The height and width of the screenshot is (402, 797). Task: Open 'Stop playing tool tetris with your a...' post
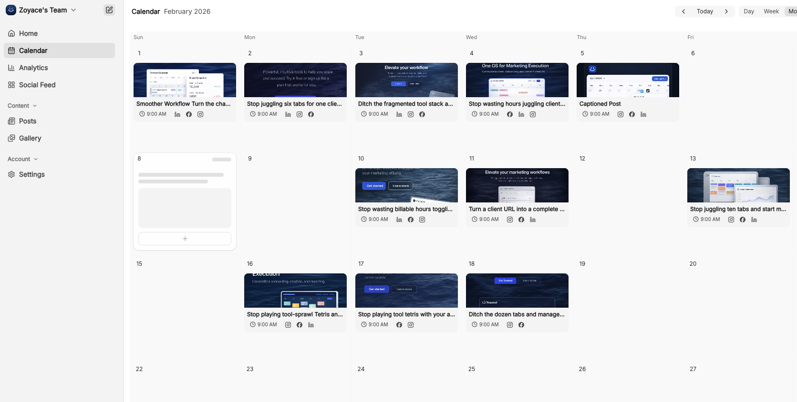click(x=406, y=302)
